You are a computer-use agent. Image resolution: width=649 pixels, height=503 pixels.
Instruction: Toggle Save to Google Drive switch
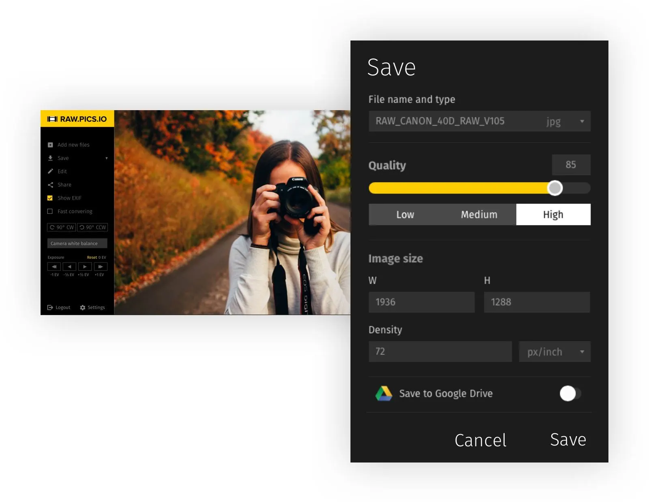(570, 393)
